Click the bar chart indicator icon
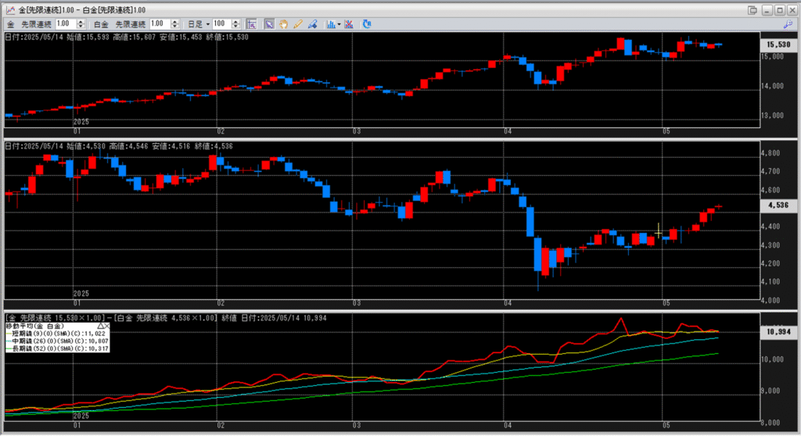Image resolution: width=801 pixels, height=436 pixels. point(331,24)
